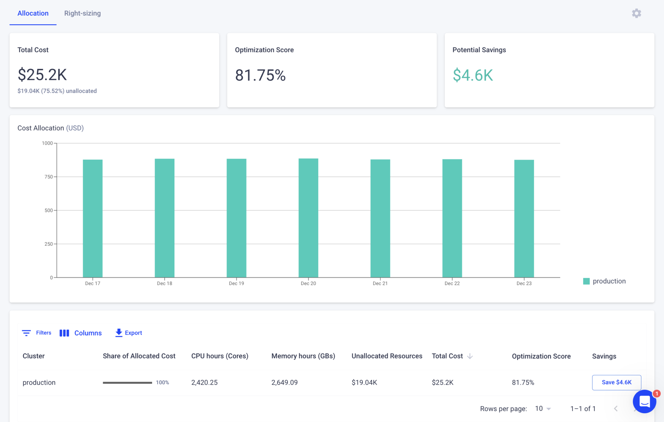Go to previous page of results
The width and height of the screenshot is (664, 422).
click(x=615, y=408)
